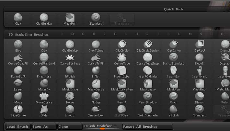Select the CurveTube brush

pyautogui.click(x=122, y=59)
